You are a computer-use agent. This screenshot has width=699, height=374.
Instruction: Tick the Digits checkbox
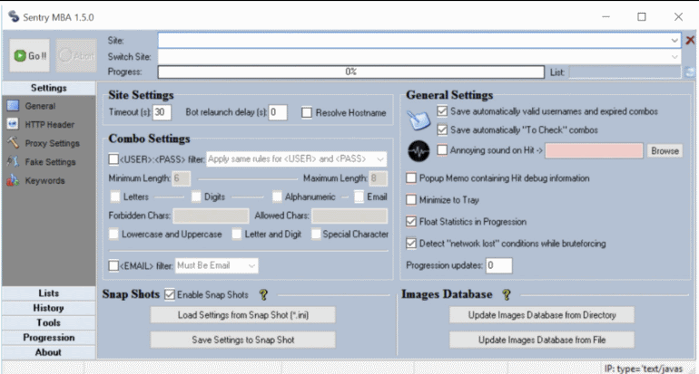196,197
